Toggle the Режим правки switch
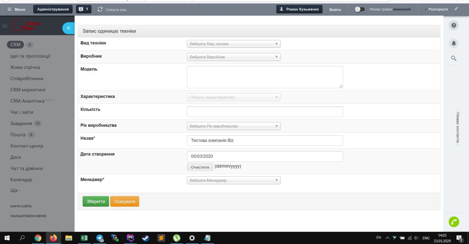 (360, 9)
